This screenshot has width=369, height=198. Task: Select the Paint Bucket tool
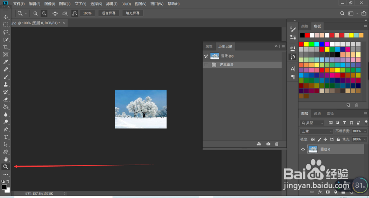(x=6, y=107)
